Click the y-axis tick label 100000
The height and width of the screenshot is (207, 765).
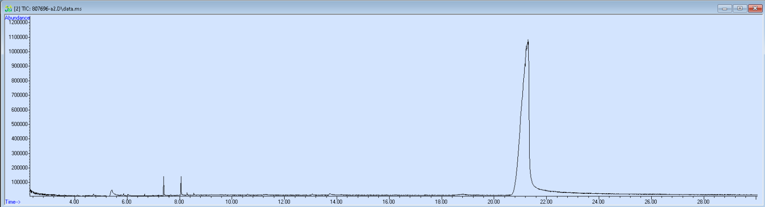(19, 182)
